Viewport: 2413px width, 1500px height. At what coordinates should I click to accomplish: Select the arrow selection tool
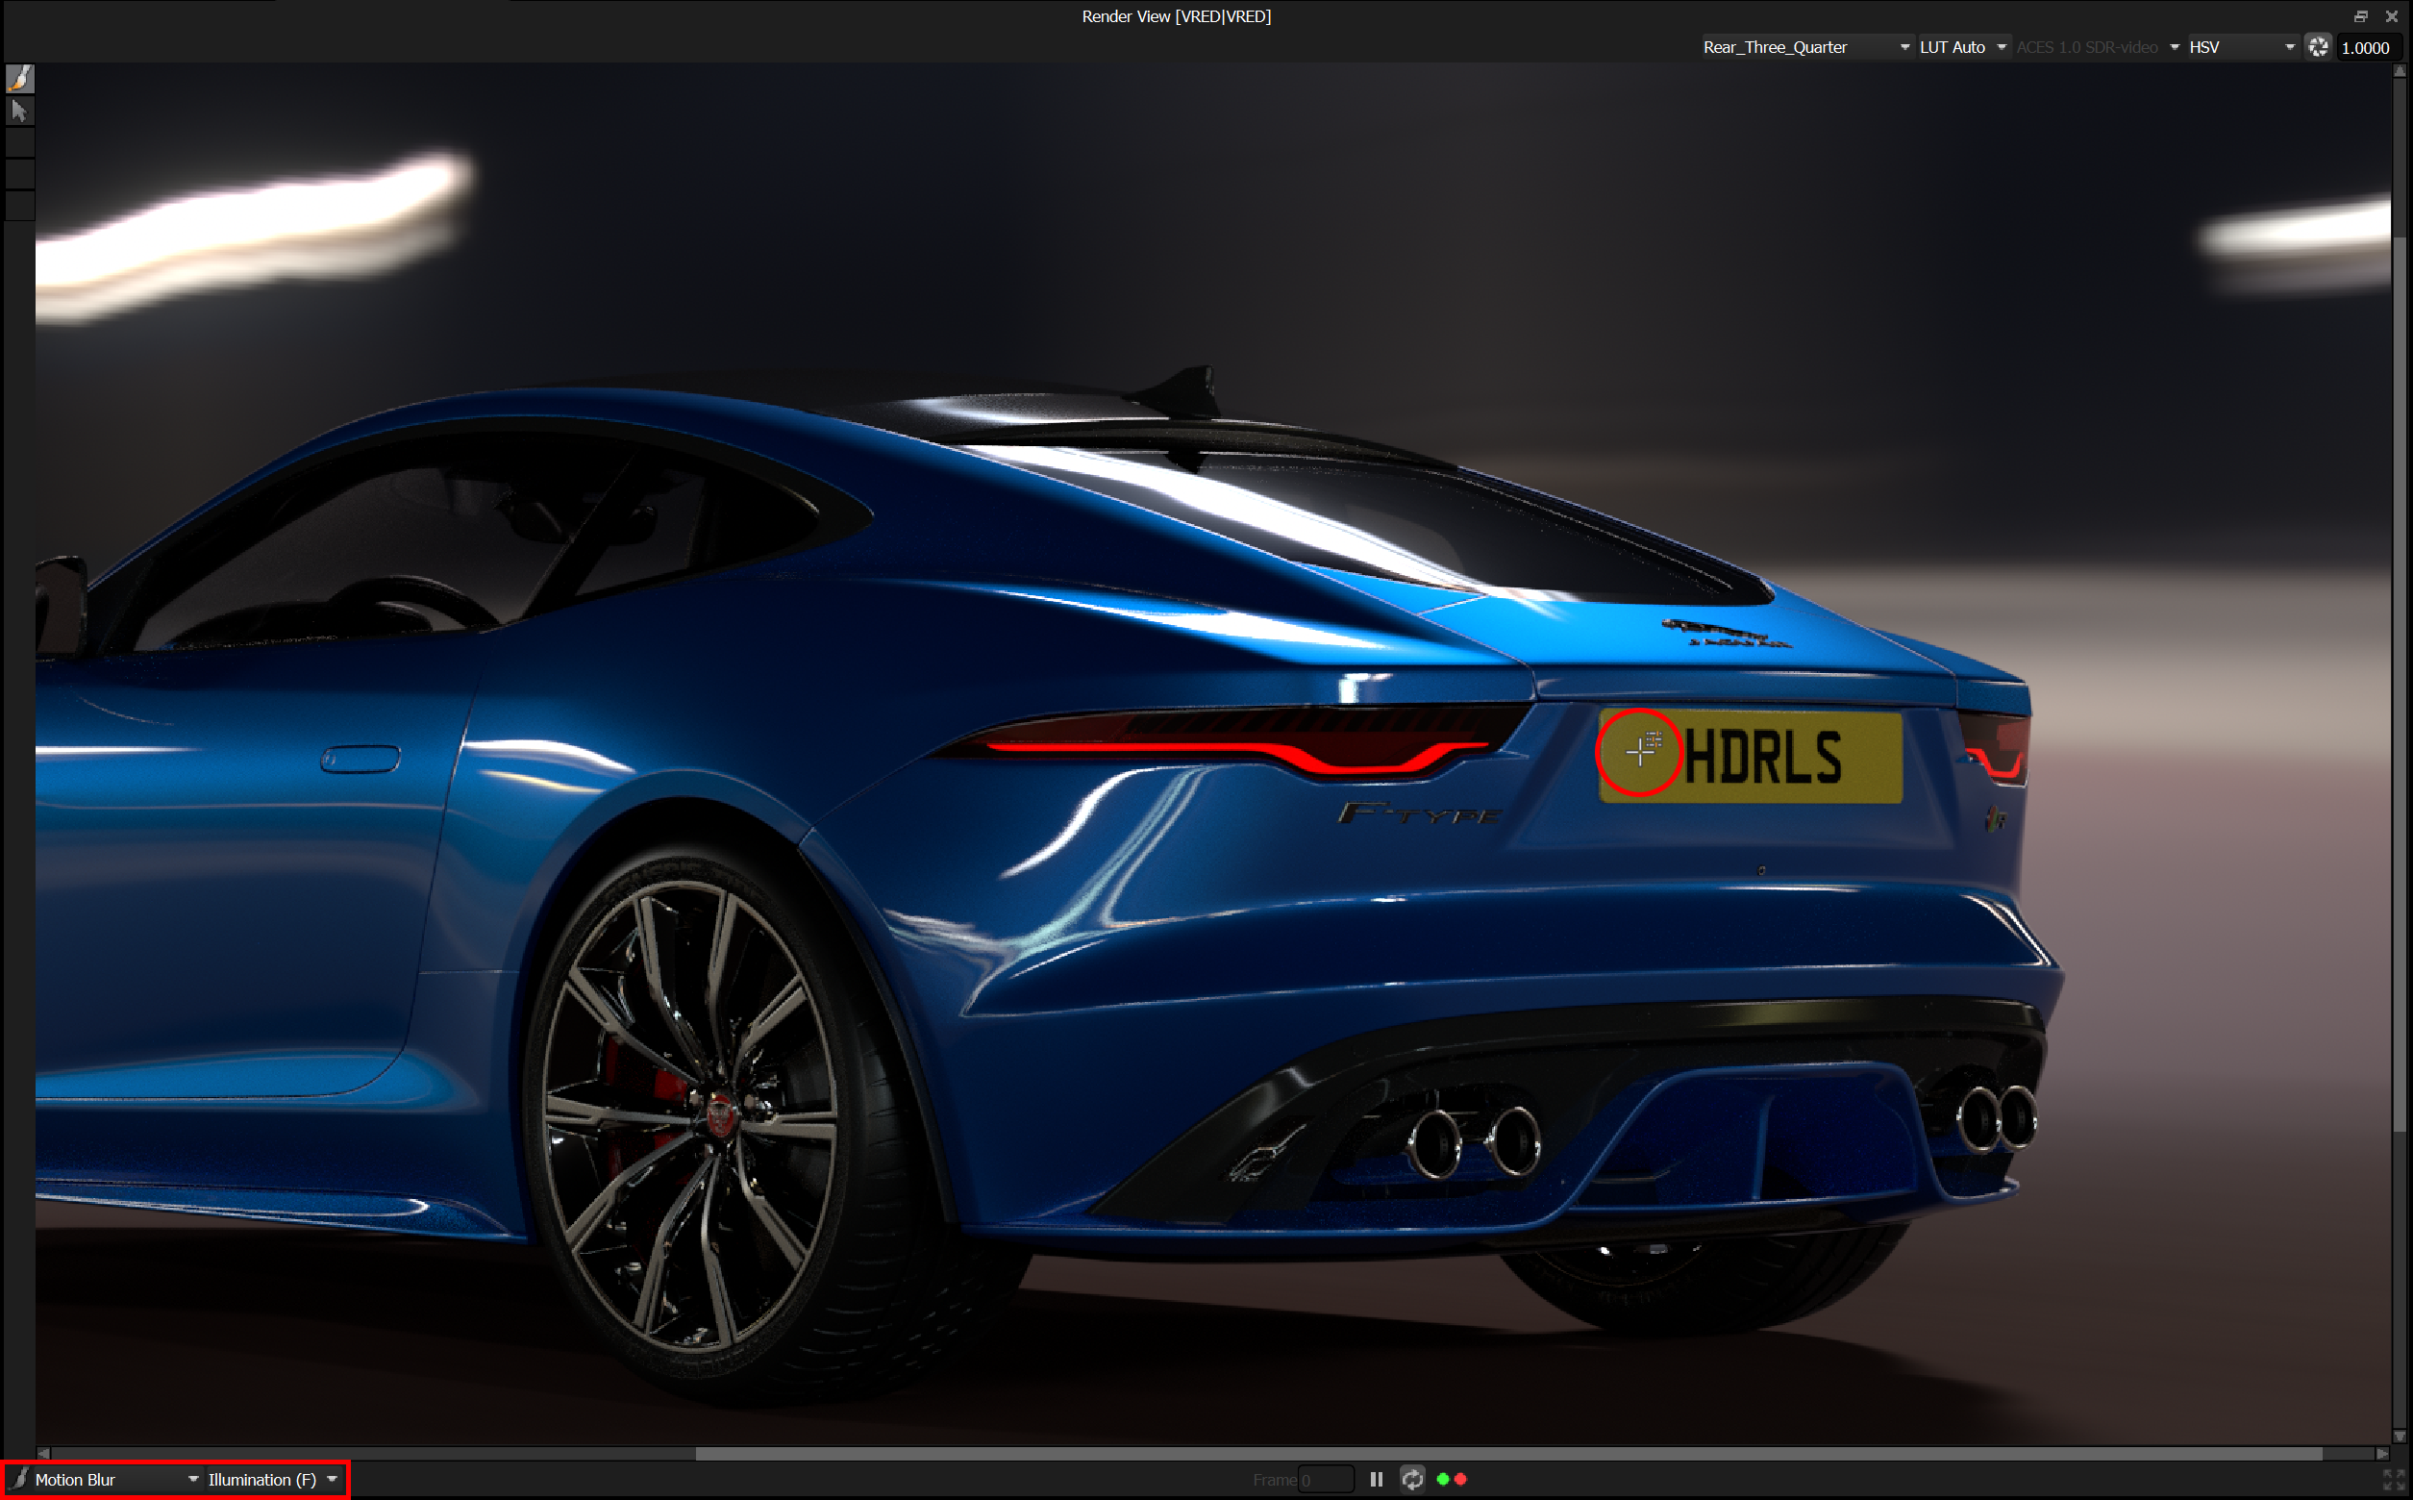20,112
